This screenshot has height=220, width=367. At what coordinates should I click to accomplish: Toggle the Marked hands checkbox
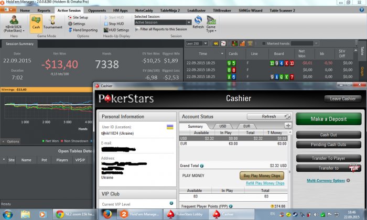[264, 43]
